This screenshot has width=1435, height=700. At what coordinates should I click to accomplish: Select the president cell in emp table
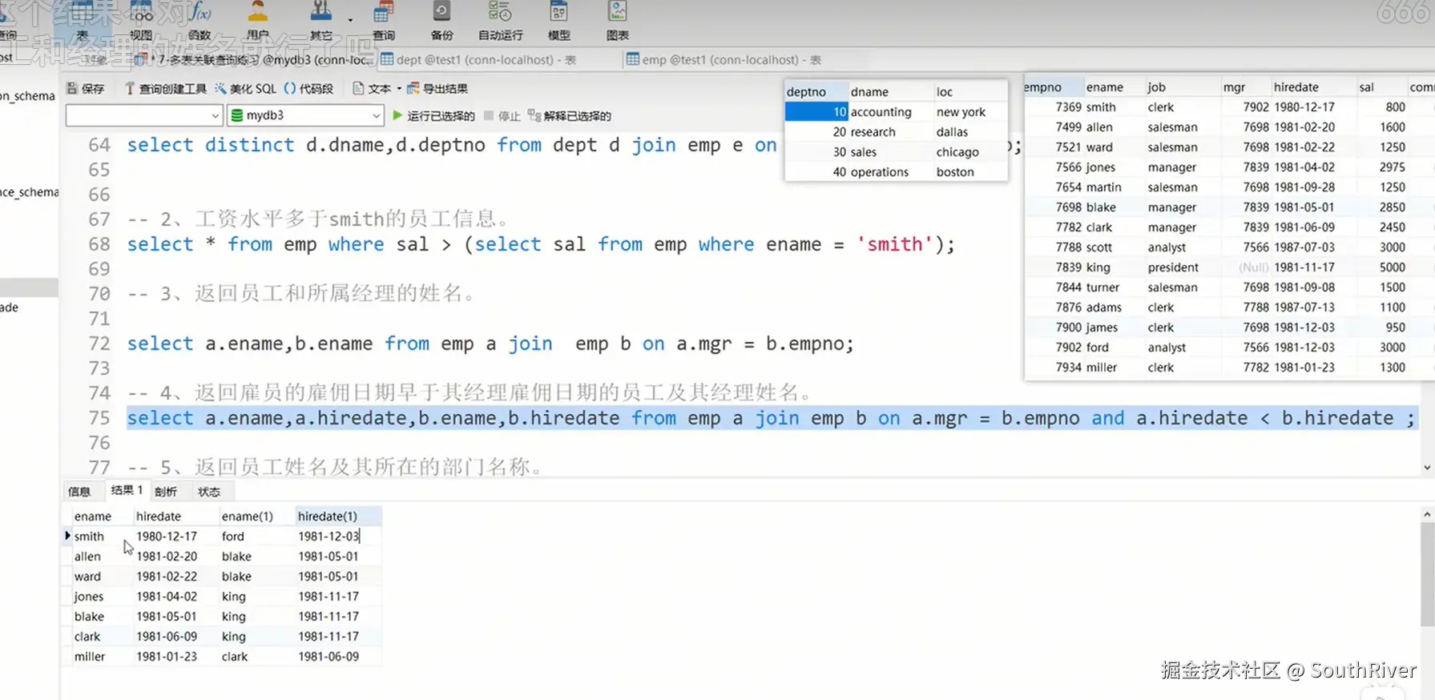1182,267
